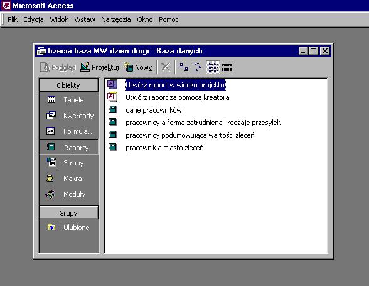Select Raporty in the objects pane

click(x=69, y=147)
